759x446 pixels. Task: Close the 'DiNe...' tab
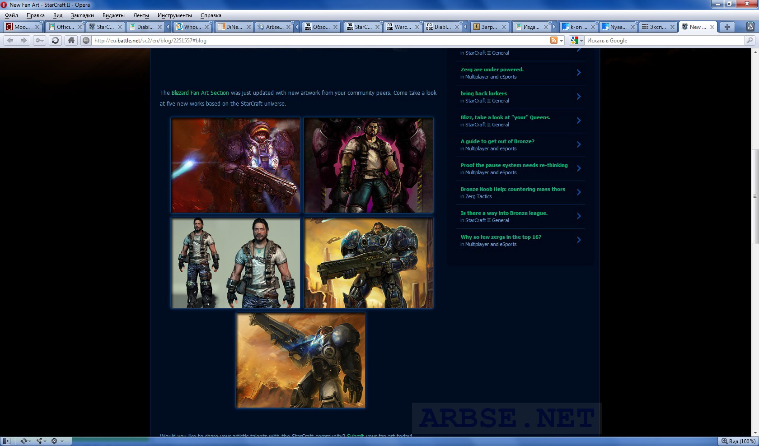(248, 27)
